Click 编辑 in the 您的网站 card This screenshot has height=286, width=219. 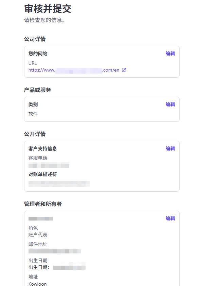(170, 54)
